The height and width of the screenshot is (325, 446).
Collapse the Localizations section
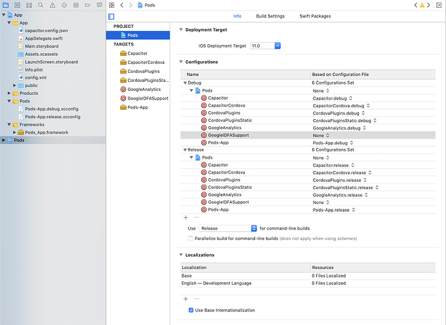[181, 255]
